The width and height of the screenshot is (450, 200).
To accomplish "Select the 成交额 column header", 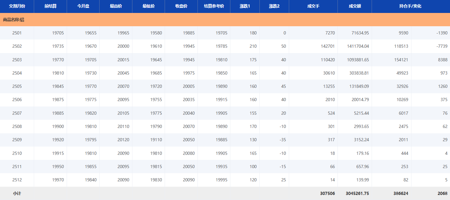I will coord(355,6).
